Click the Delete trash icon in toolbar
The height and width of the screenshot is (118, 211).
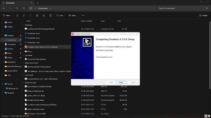click(x=50, y=15)
